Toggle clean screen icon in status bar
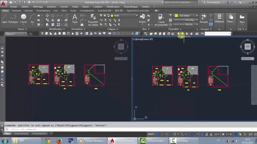The height and width of the screenshot is (144, 257). 251,134
